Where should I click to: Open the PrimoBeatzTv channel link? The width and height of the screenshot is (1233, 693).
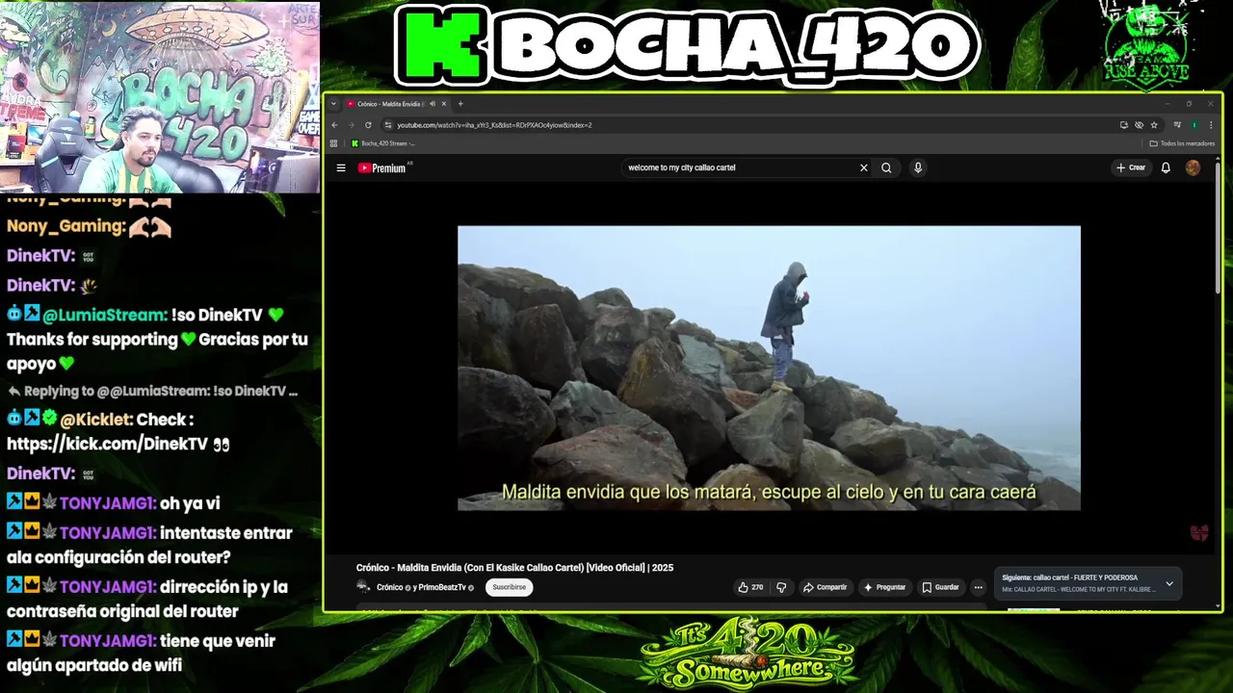tap(442, 587)
